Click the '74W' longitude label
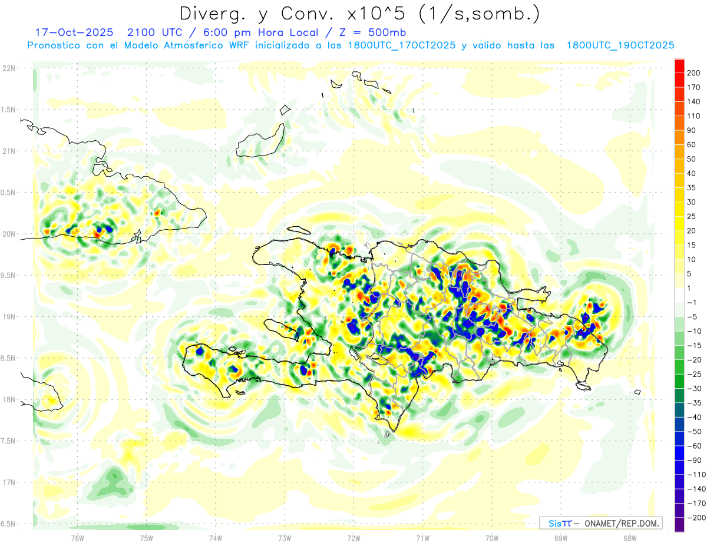The image size is (707, 546). (x=215, y=538)
